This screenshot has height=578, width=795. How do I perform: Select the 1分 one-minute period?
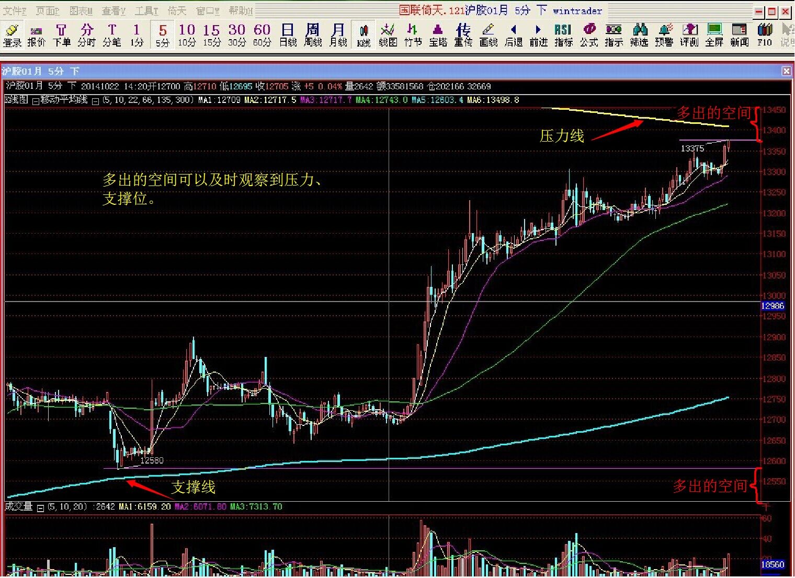coord(137,35)
